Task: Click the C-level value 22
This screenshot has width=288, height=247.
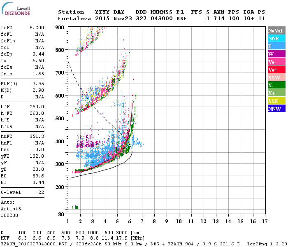Action: click(x=41, y=192)
